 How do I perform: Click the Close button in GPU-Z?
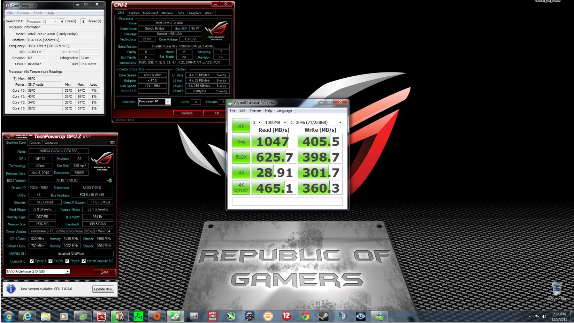pyautogui.click(x=105, y=272)
